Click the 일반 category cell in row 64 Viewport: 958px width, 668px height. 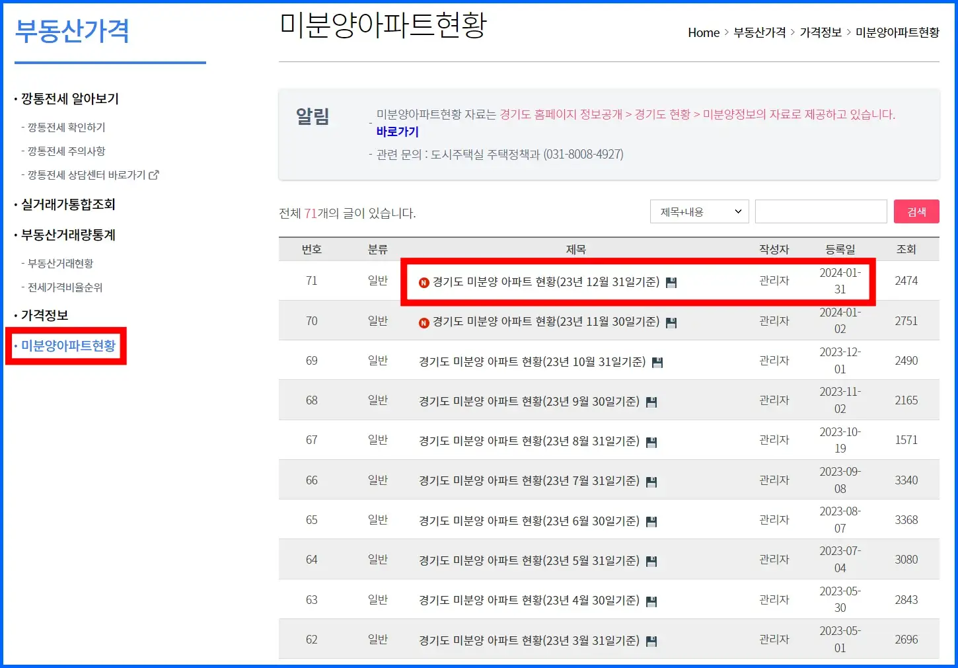click(x=378, y=560)
